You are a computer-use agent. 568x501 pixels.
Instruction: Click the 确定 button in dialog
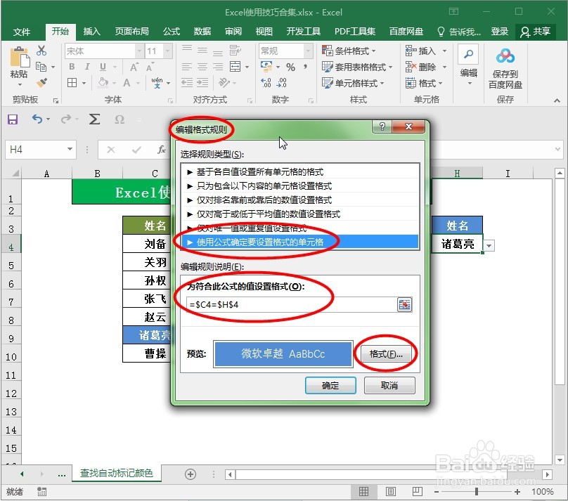tap(330, 386)
